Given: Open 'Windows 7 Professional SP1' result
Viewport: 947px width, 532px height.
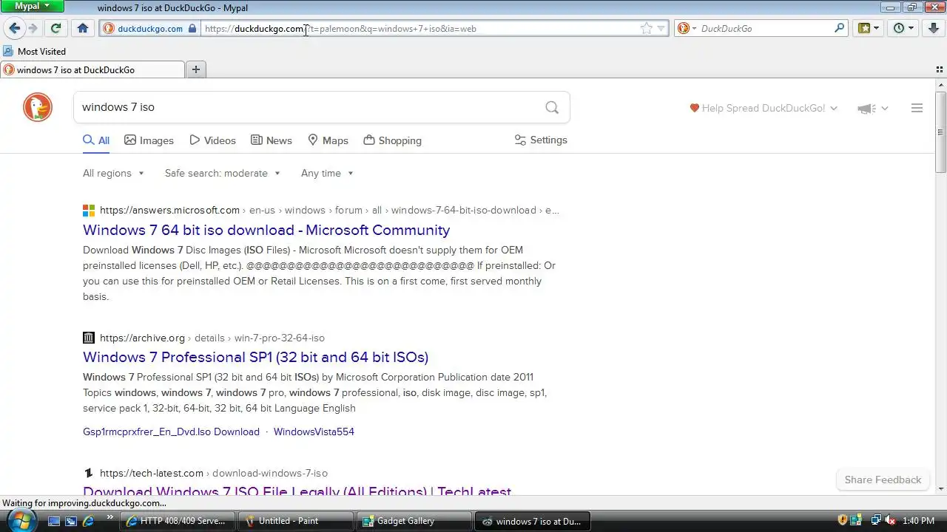Looking at the screenshot, I should [255, 357].
